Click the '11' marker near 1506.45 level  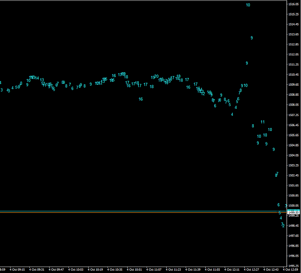click(x=262, y=122)
